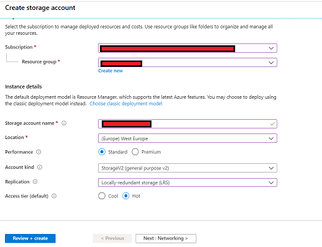Viewport: 322px width, 247px height.
Task: Open the Resource group dropdown
Action: pyautogui.click(x=187, y=63)
